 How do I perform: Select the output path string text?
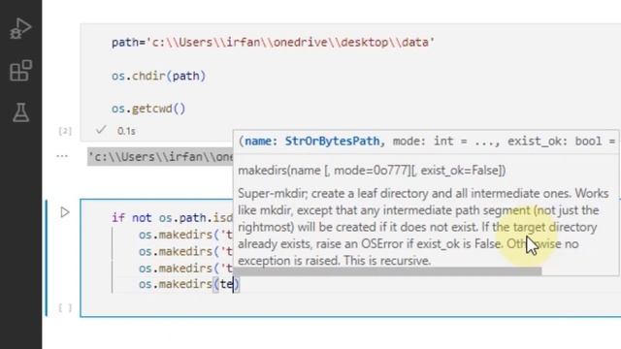pyautogui.click(x=160, y=157)
